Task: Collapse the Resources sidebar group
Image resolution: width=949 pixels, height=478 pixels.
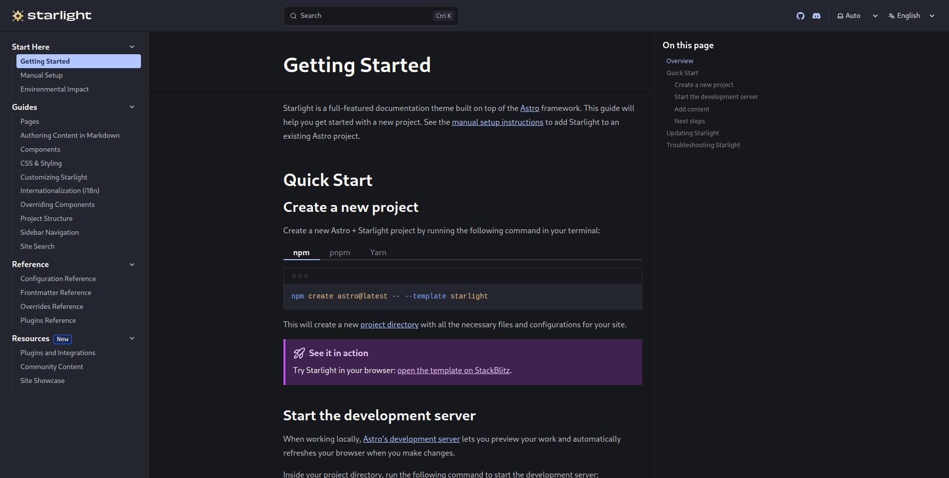Action: [x=132, y=338]
